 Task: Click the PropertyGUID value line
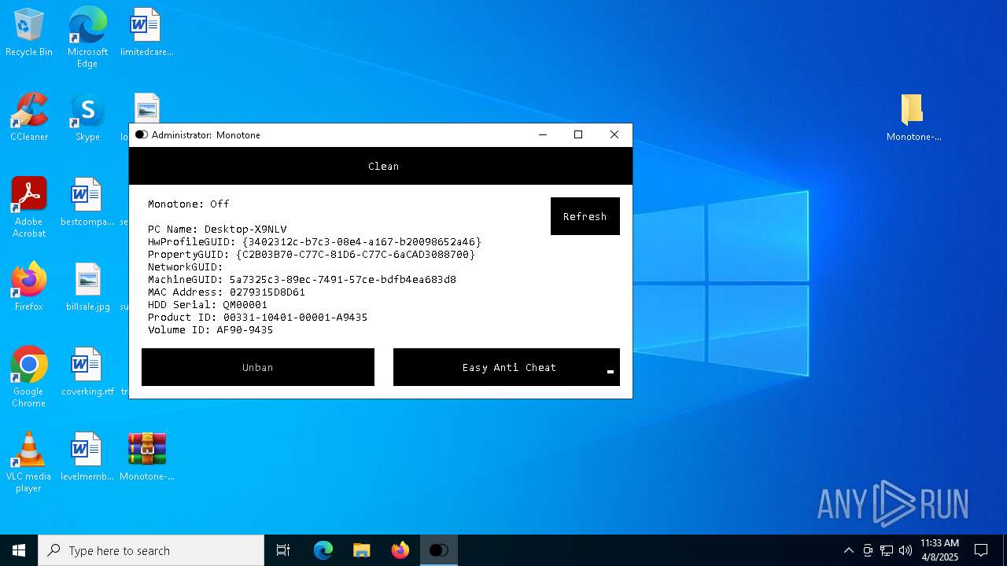click(312, 255)
